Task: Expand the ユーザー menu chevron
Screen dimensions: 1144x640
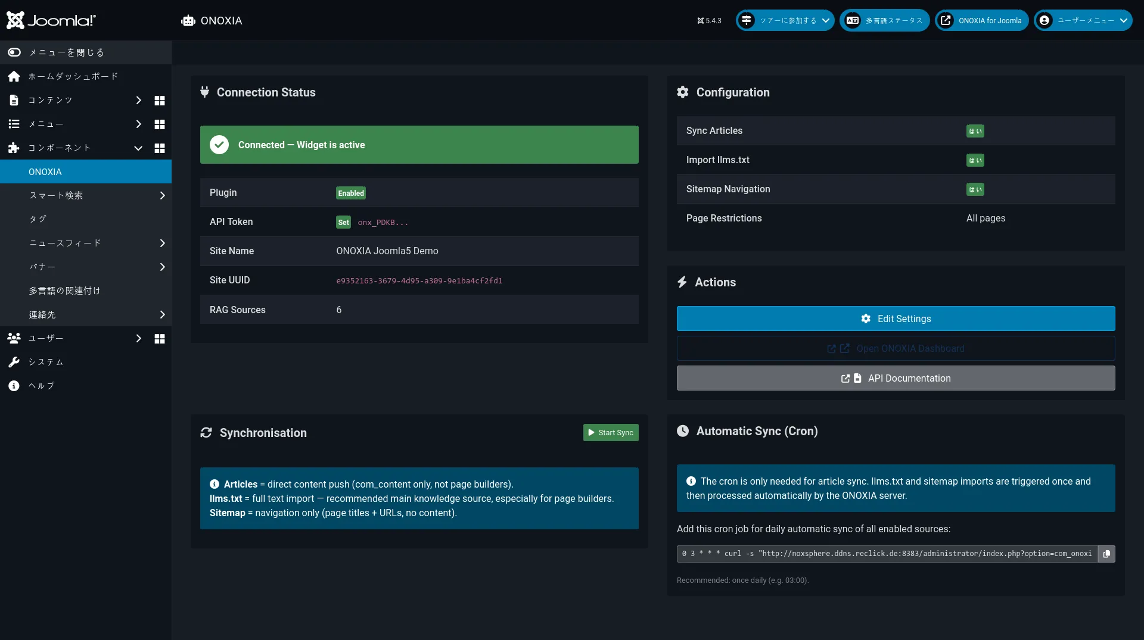Action: 138,338
